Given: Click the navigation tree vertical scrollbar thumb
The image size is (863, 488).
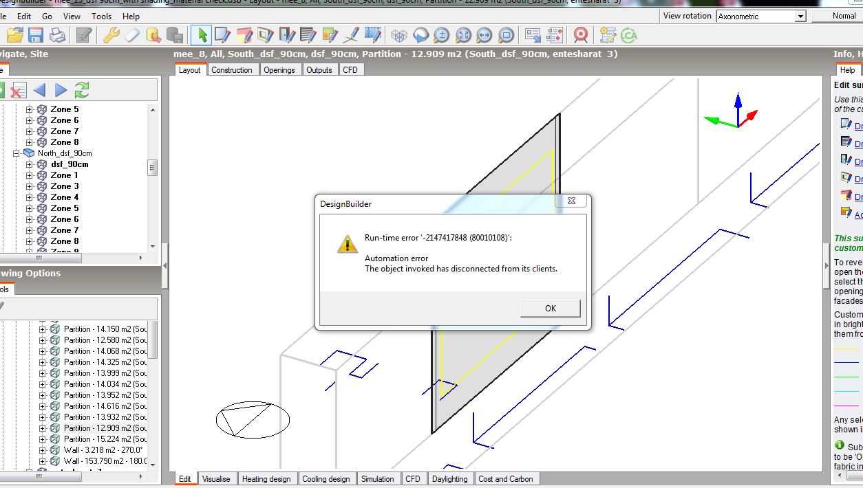Looking at the screenshot, I should (153, 167).
